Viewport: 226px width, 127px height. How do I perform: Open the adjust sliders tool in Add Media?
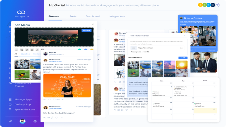pos(27,50)
